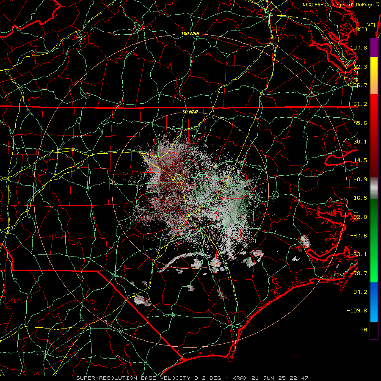381x381 pixels.
Task: Pick the gray near-zero segment of color bar
Action: (374, 188)
